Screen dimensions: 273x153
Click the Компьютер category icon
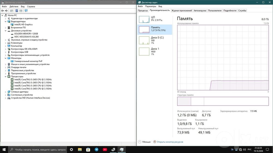[x=9, y=46]
